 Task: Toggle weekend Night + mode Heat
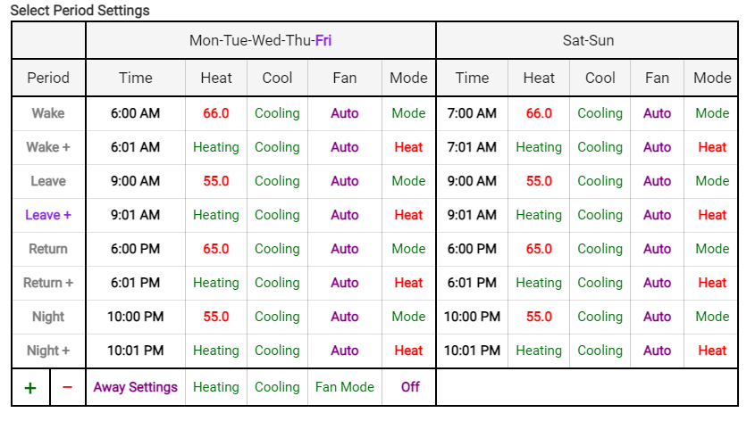click(x=712, y=351)
